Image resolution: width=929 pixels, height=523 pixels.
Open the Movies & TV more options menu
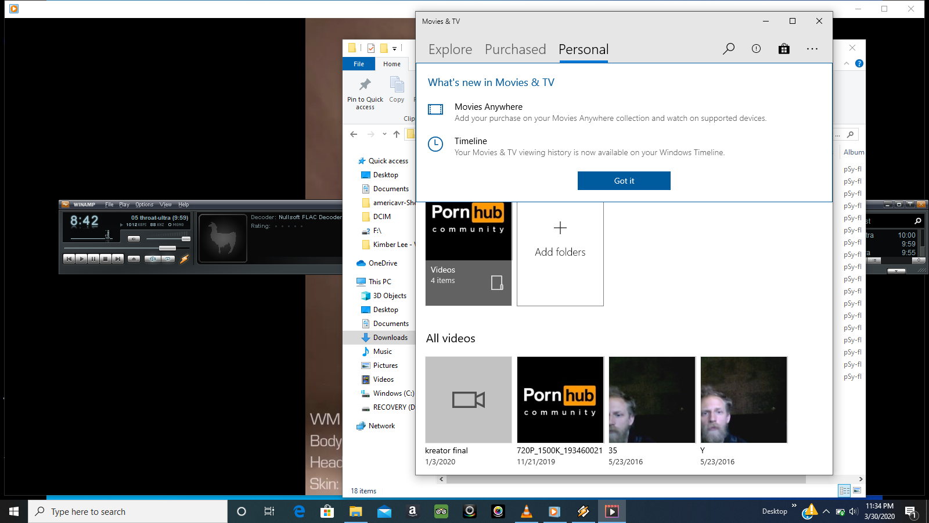(x=812, y=49)
